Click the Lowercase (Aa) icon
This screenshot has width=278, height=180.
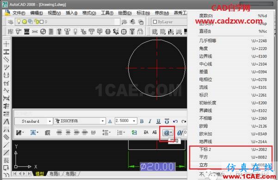[x=154, y=132]
